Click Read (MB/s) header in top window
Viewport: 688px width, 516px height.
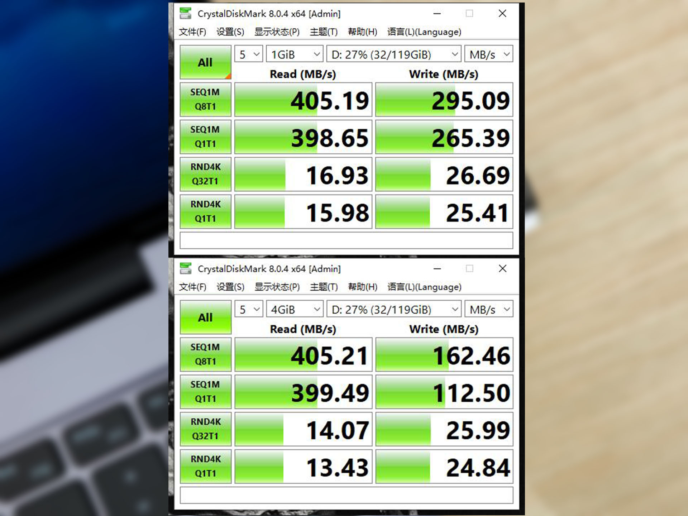coord(303,74)
